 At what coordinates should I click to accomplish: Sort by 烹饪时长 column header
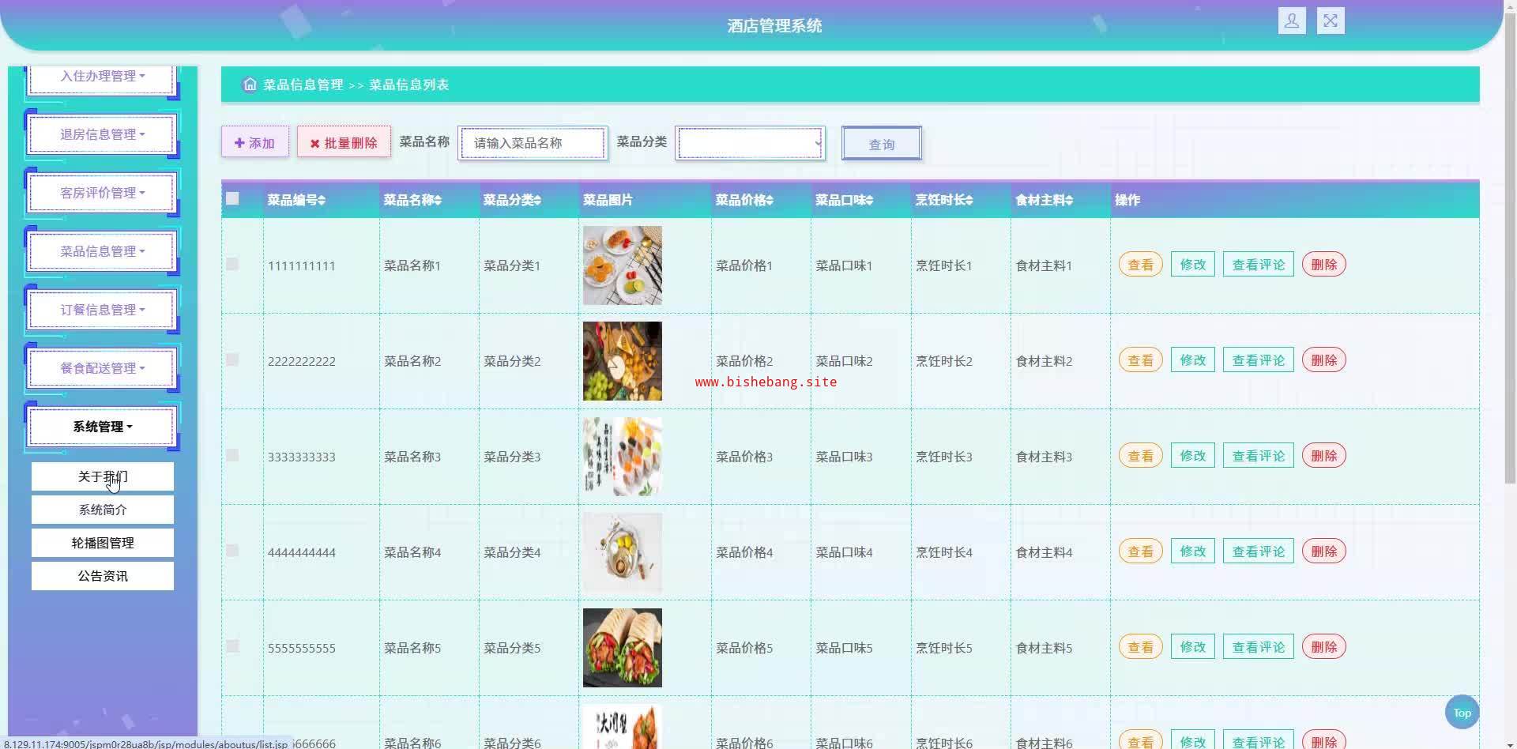pos(944,200)
